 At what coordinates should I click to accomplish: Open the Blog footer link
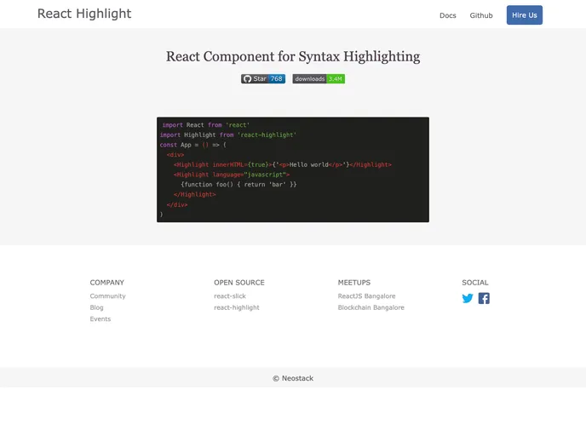click(x=96, y=307)
